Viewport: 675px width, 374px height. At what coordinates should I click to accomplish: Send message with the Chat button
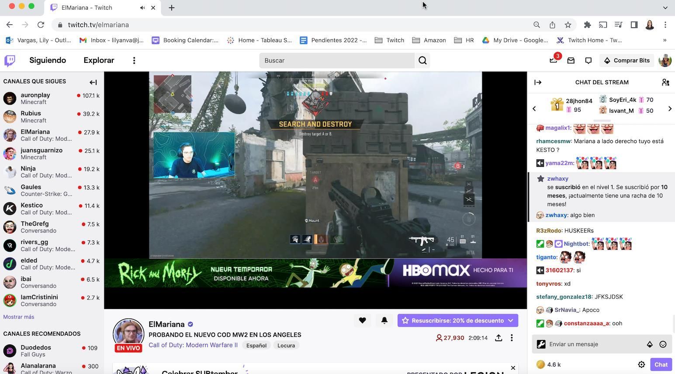(x=661, y=364)
